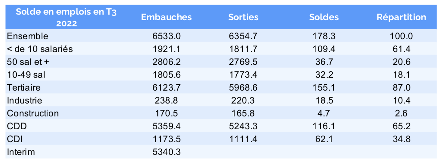Click the Industrie row label

click(x=25, y=100)
